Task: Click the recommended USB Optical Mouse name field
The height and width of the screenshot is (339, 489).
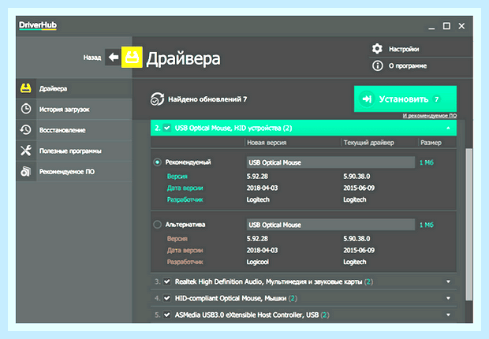Action: 330,162
